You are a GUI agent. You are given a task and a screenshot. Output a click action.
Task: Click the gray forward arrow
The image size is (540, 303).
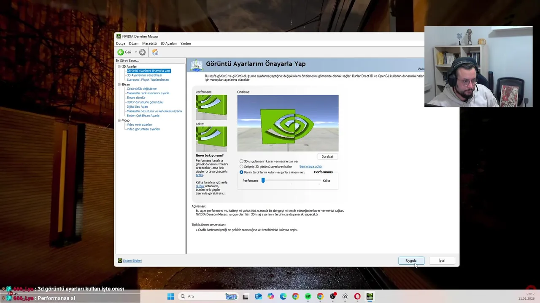point(142,52)
